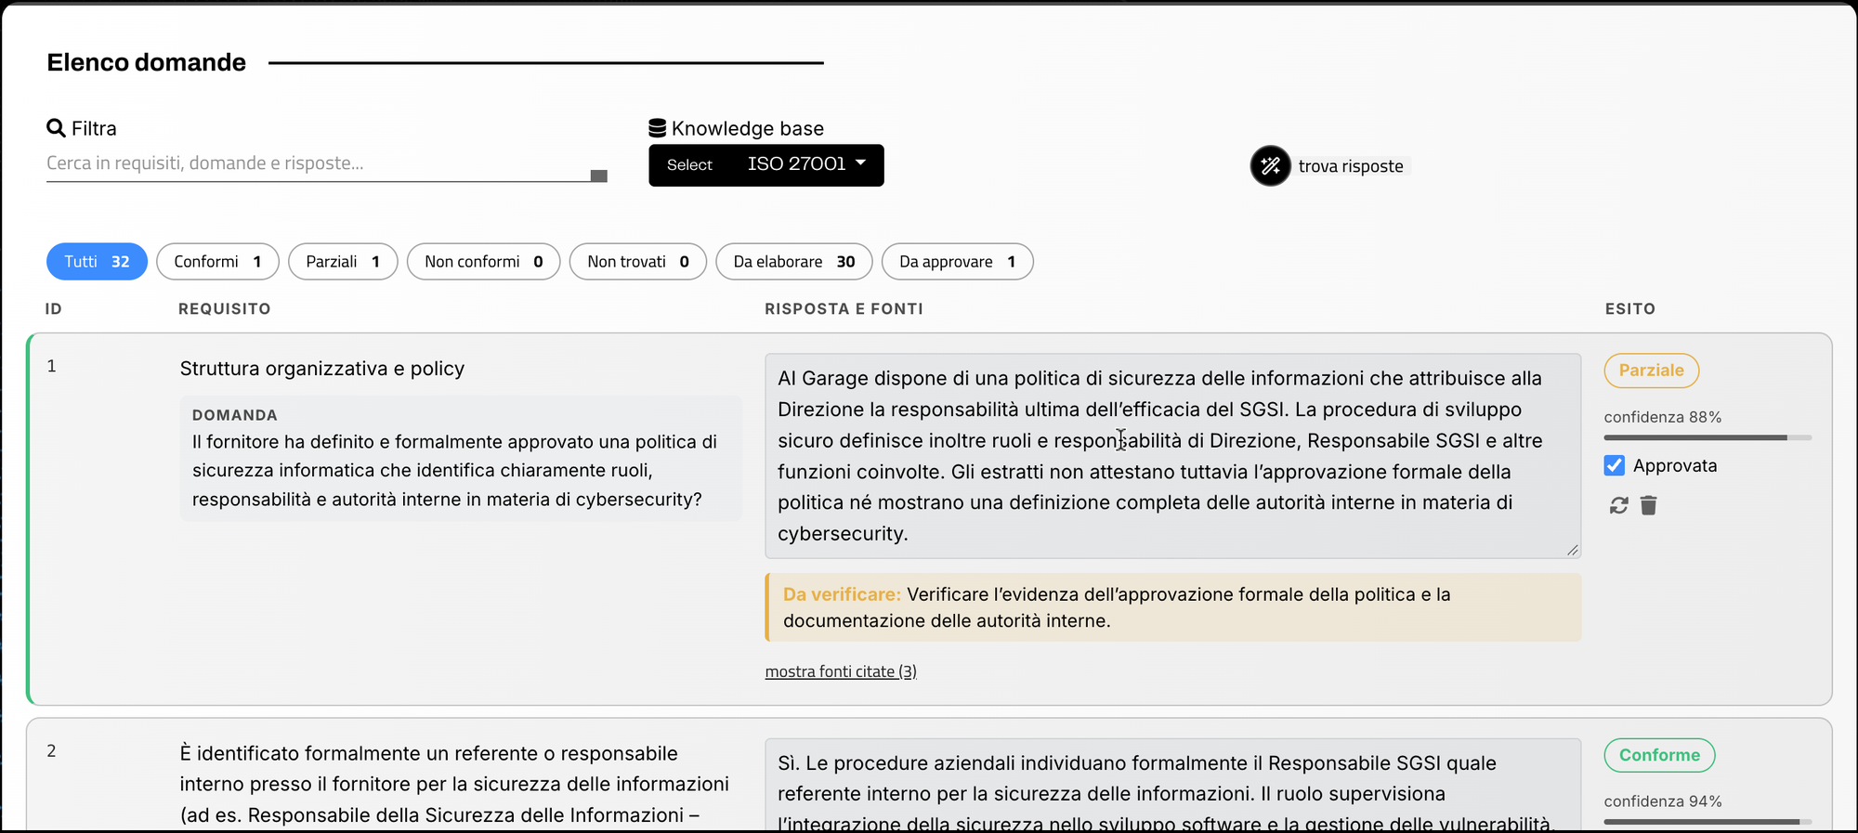Click the Struttura organizzativa e policy requirement
1858x833 pixels.
click(322, 369)
